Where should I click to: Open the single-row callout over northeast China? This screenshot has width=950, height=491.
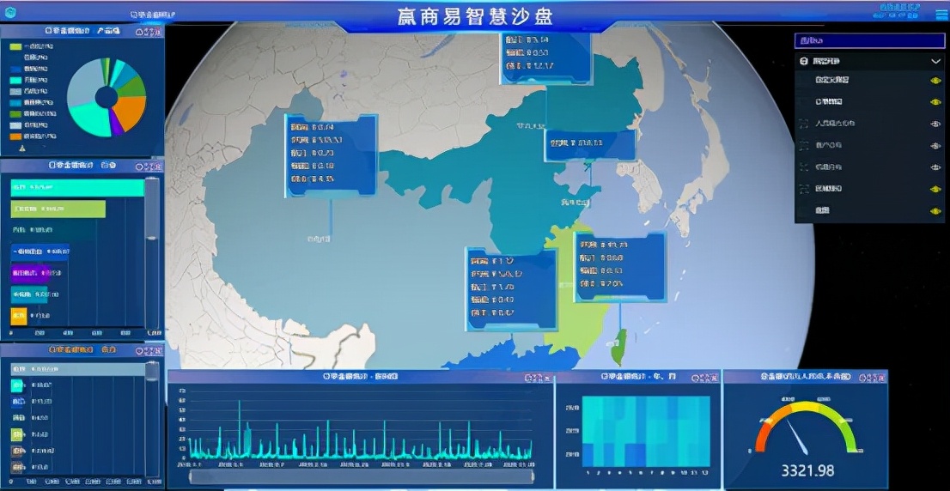[589, 145]
